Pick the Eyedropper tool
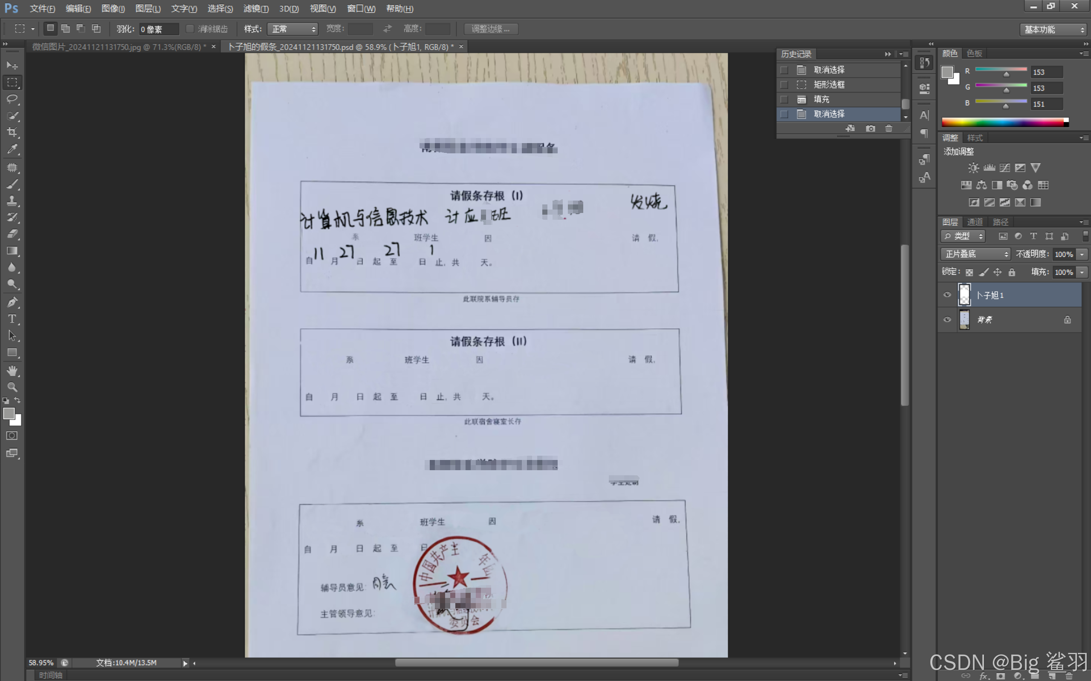 12,149
